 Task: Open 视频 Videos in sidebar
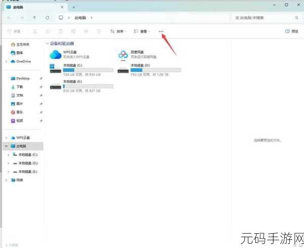click(17, 121)
